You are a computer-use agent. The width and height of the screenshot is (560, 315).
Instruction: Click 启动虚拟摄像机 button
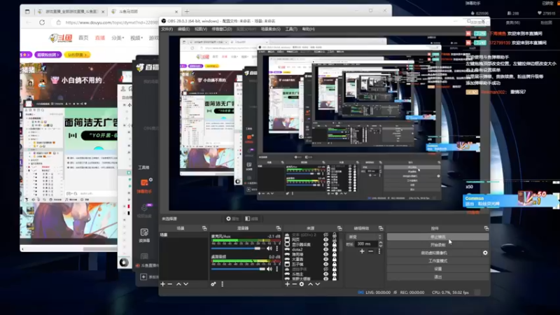434,253
